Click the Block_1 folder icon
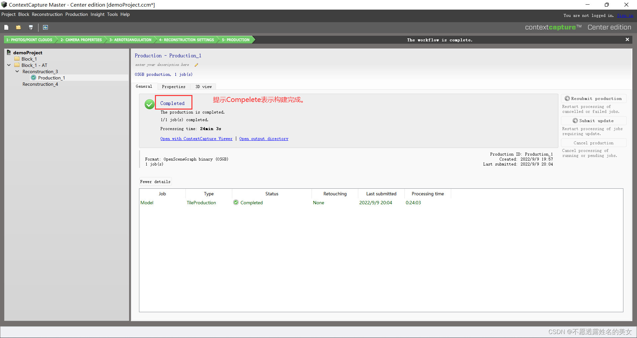 (17, 59)
